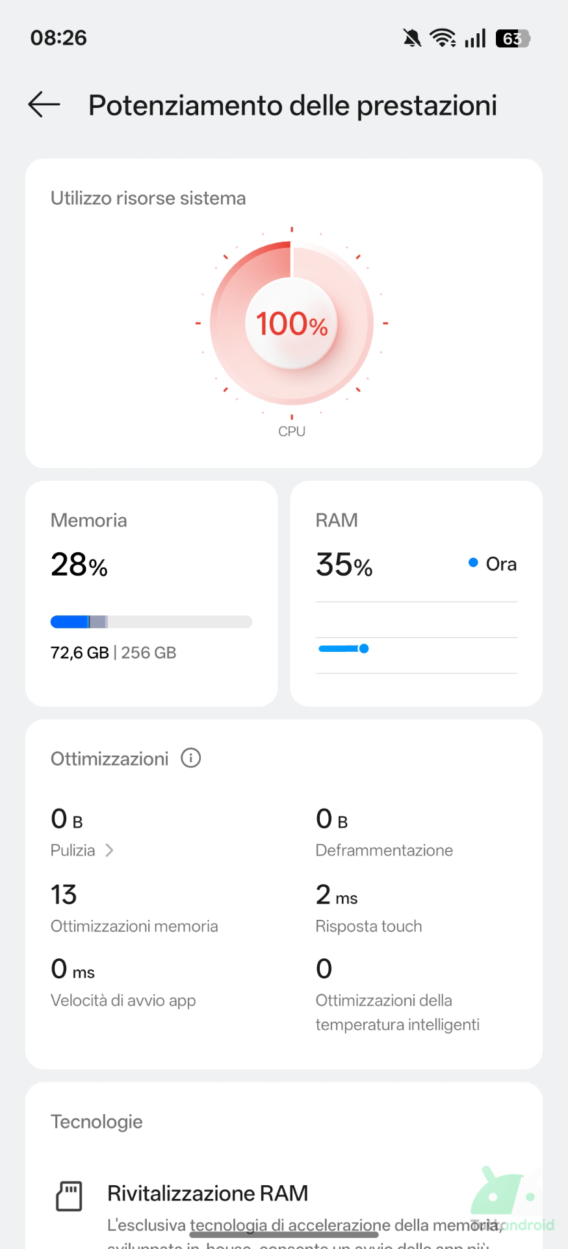Tap the battery level indicator
This screenshot has width=568, height=1249.
pos(513,39)
